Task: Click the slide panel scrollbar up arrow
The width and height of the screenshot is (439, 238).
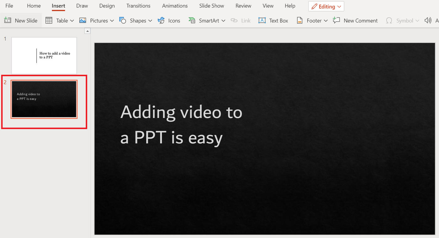Action: tap(87, 30)
